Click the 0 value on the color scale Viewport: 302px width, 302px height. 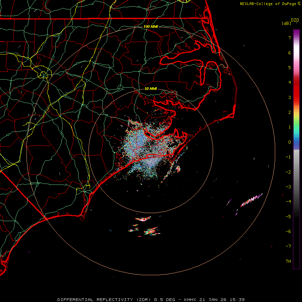coord(290,142)
